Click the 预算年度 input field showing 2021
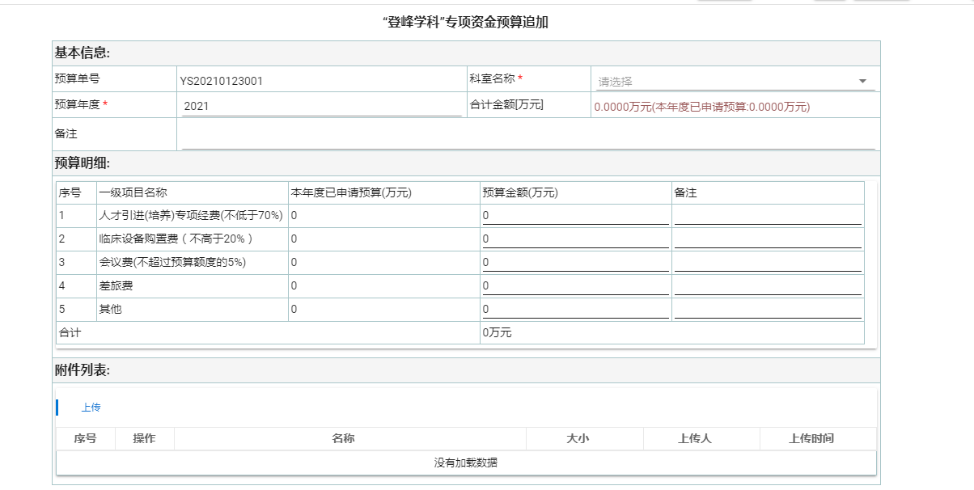Image resolution: width=974 pixels, height=490 pixels. [x=321, y=106]
